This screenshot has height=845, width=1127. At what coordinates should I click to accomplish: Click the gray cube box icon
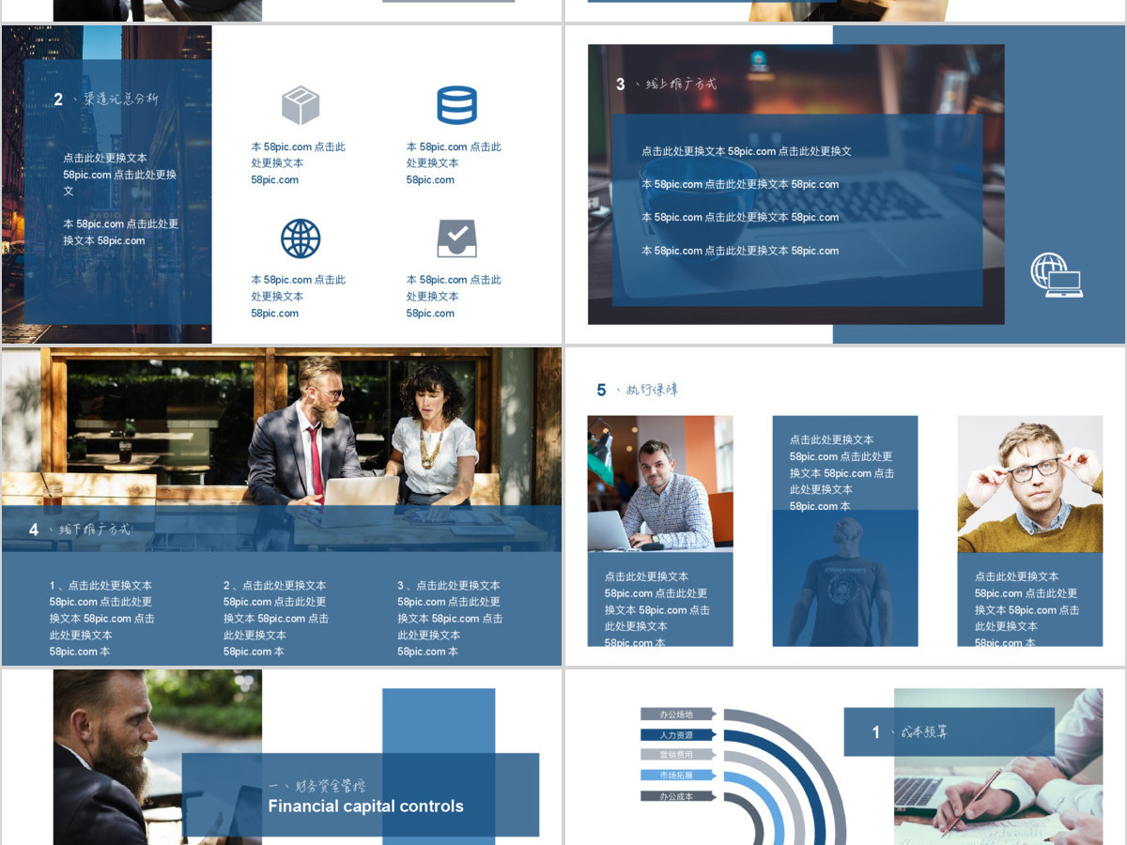click(x=301, y=105)
